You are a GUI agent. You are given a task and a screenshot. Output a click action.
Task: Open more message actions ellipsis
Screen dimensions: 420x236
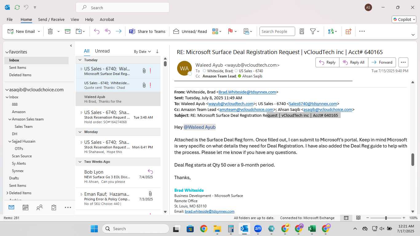[x=403, y=62]
